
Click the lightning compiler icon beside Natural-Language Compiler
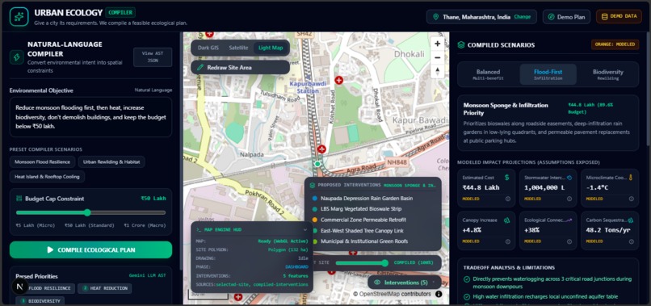coord(17,57)
